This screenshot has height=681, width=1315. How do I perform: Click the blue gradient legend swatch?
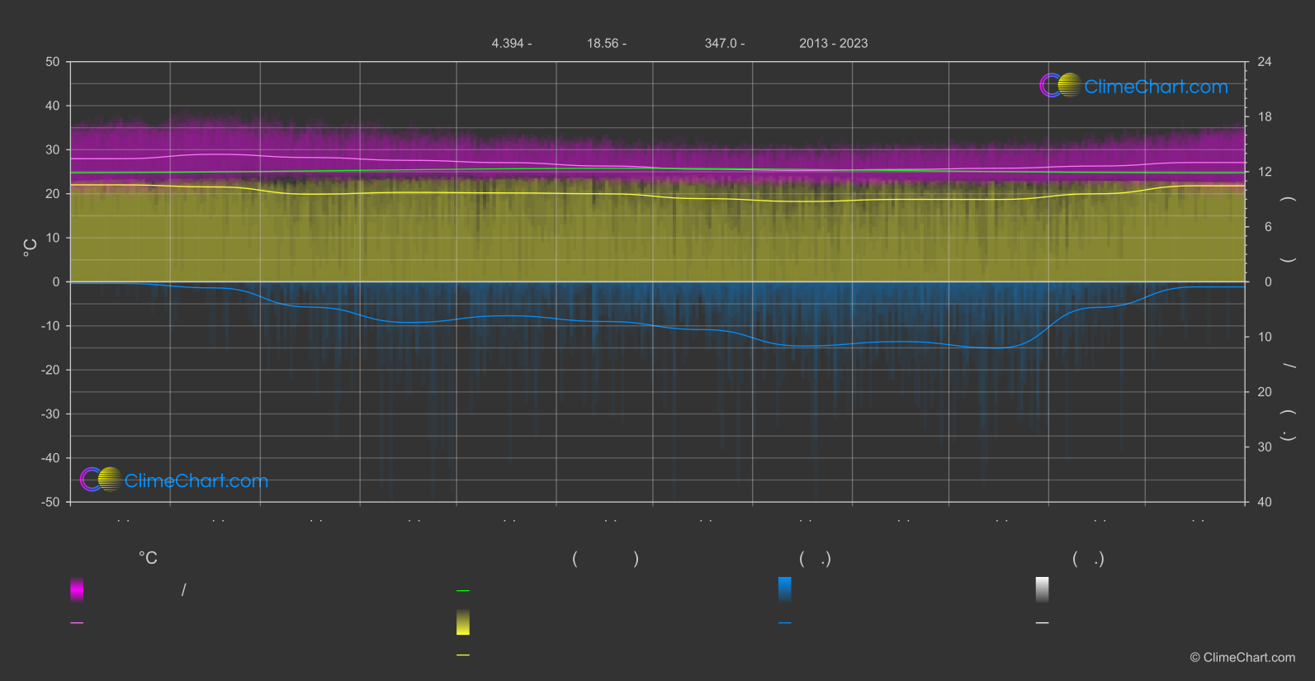[785, 589]
